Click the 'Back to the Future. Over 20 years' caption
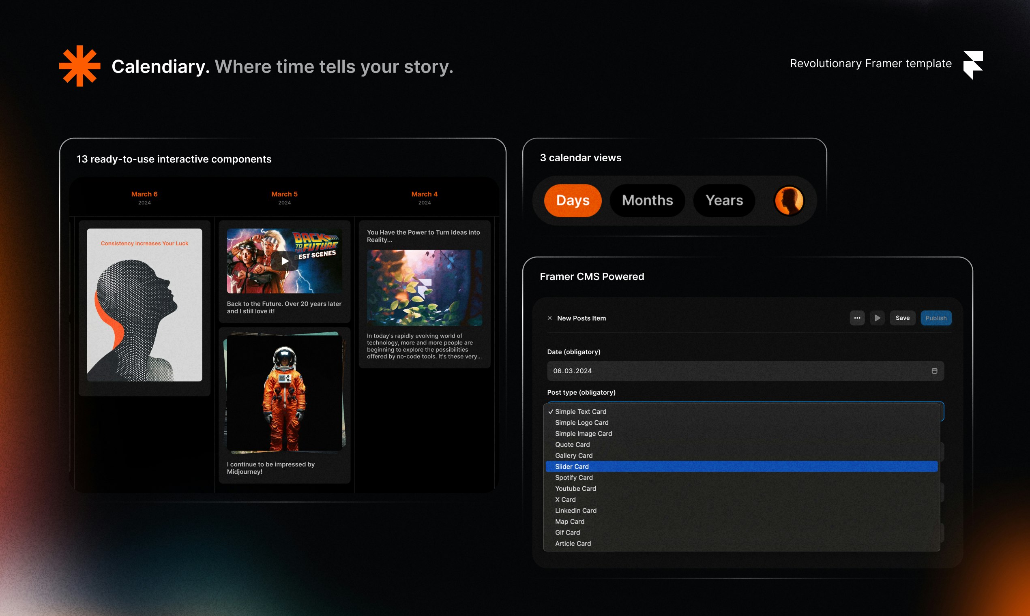Screen dimensions: 1030x616 pos(284,307)
